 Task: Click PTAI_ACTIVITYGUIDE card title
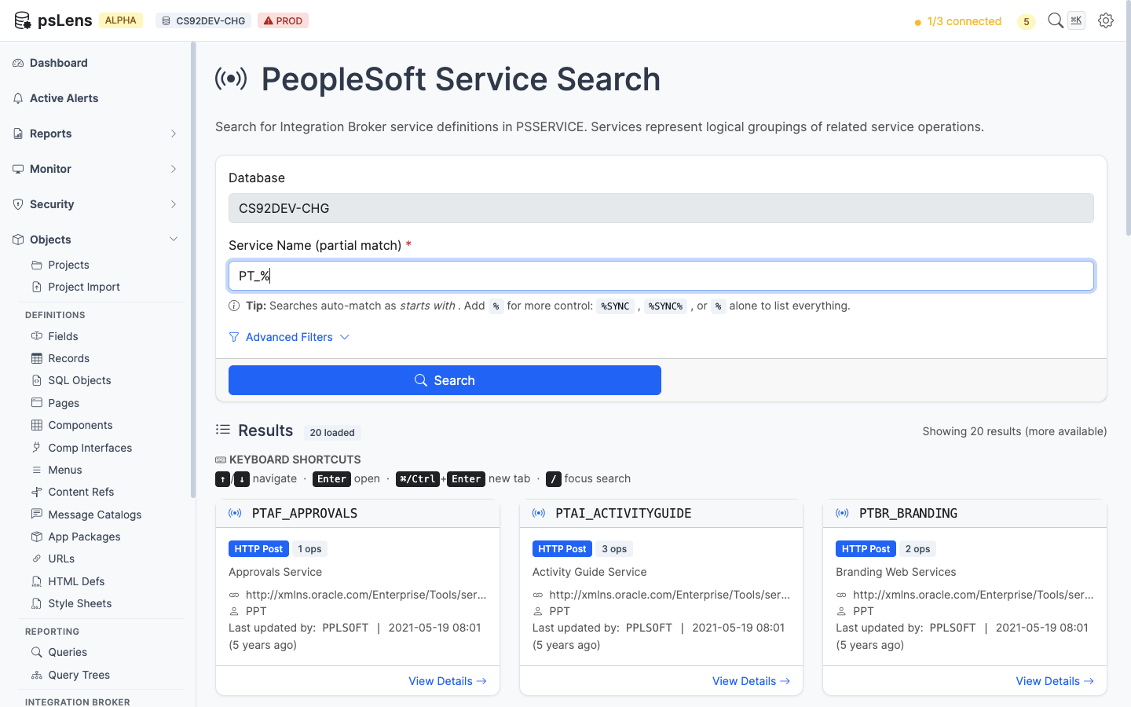(x=624, y=513)
